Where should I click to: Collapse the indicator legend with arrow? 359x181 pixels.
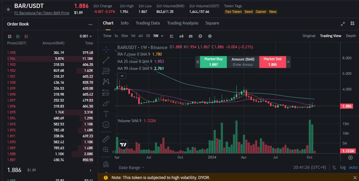(122, 76)
